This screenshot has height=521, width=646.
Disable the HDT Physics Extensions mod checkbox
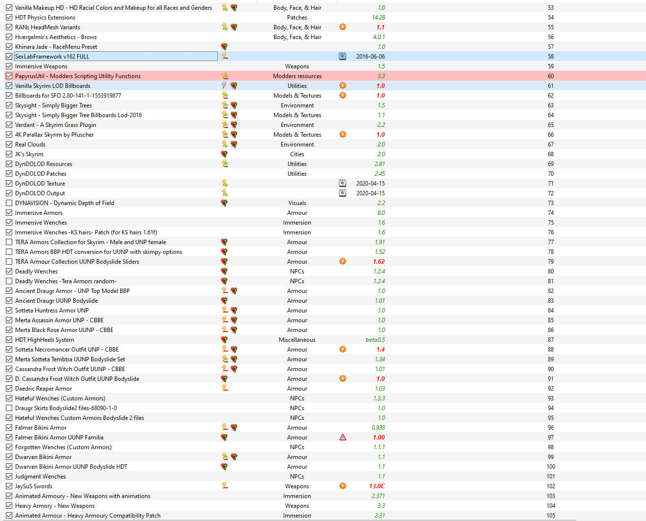pos(9,17)
